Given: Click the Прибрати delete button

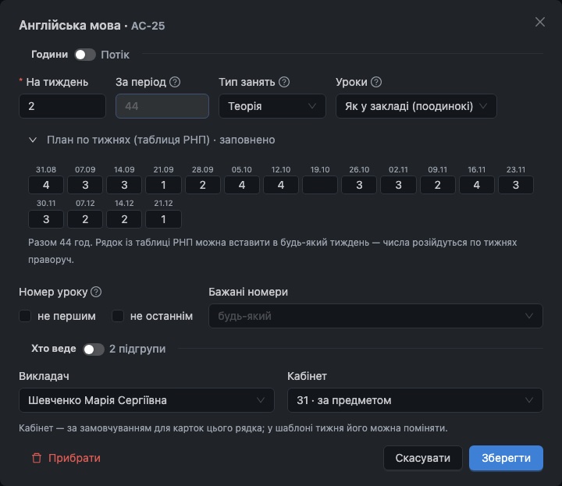Looking at the screenshot, I should (66, 458).
